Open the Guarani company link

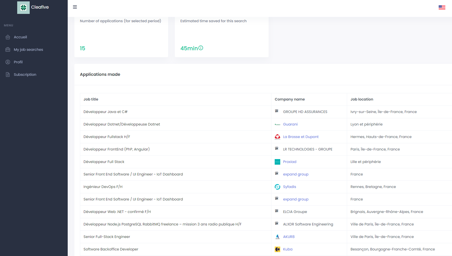tap(290, 124)
